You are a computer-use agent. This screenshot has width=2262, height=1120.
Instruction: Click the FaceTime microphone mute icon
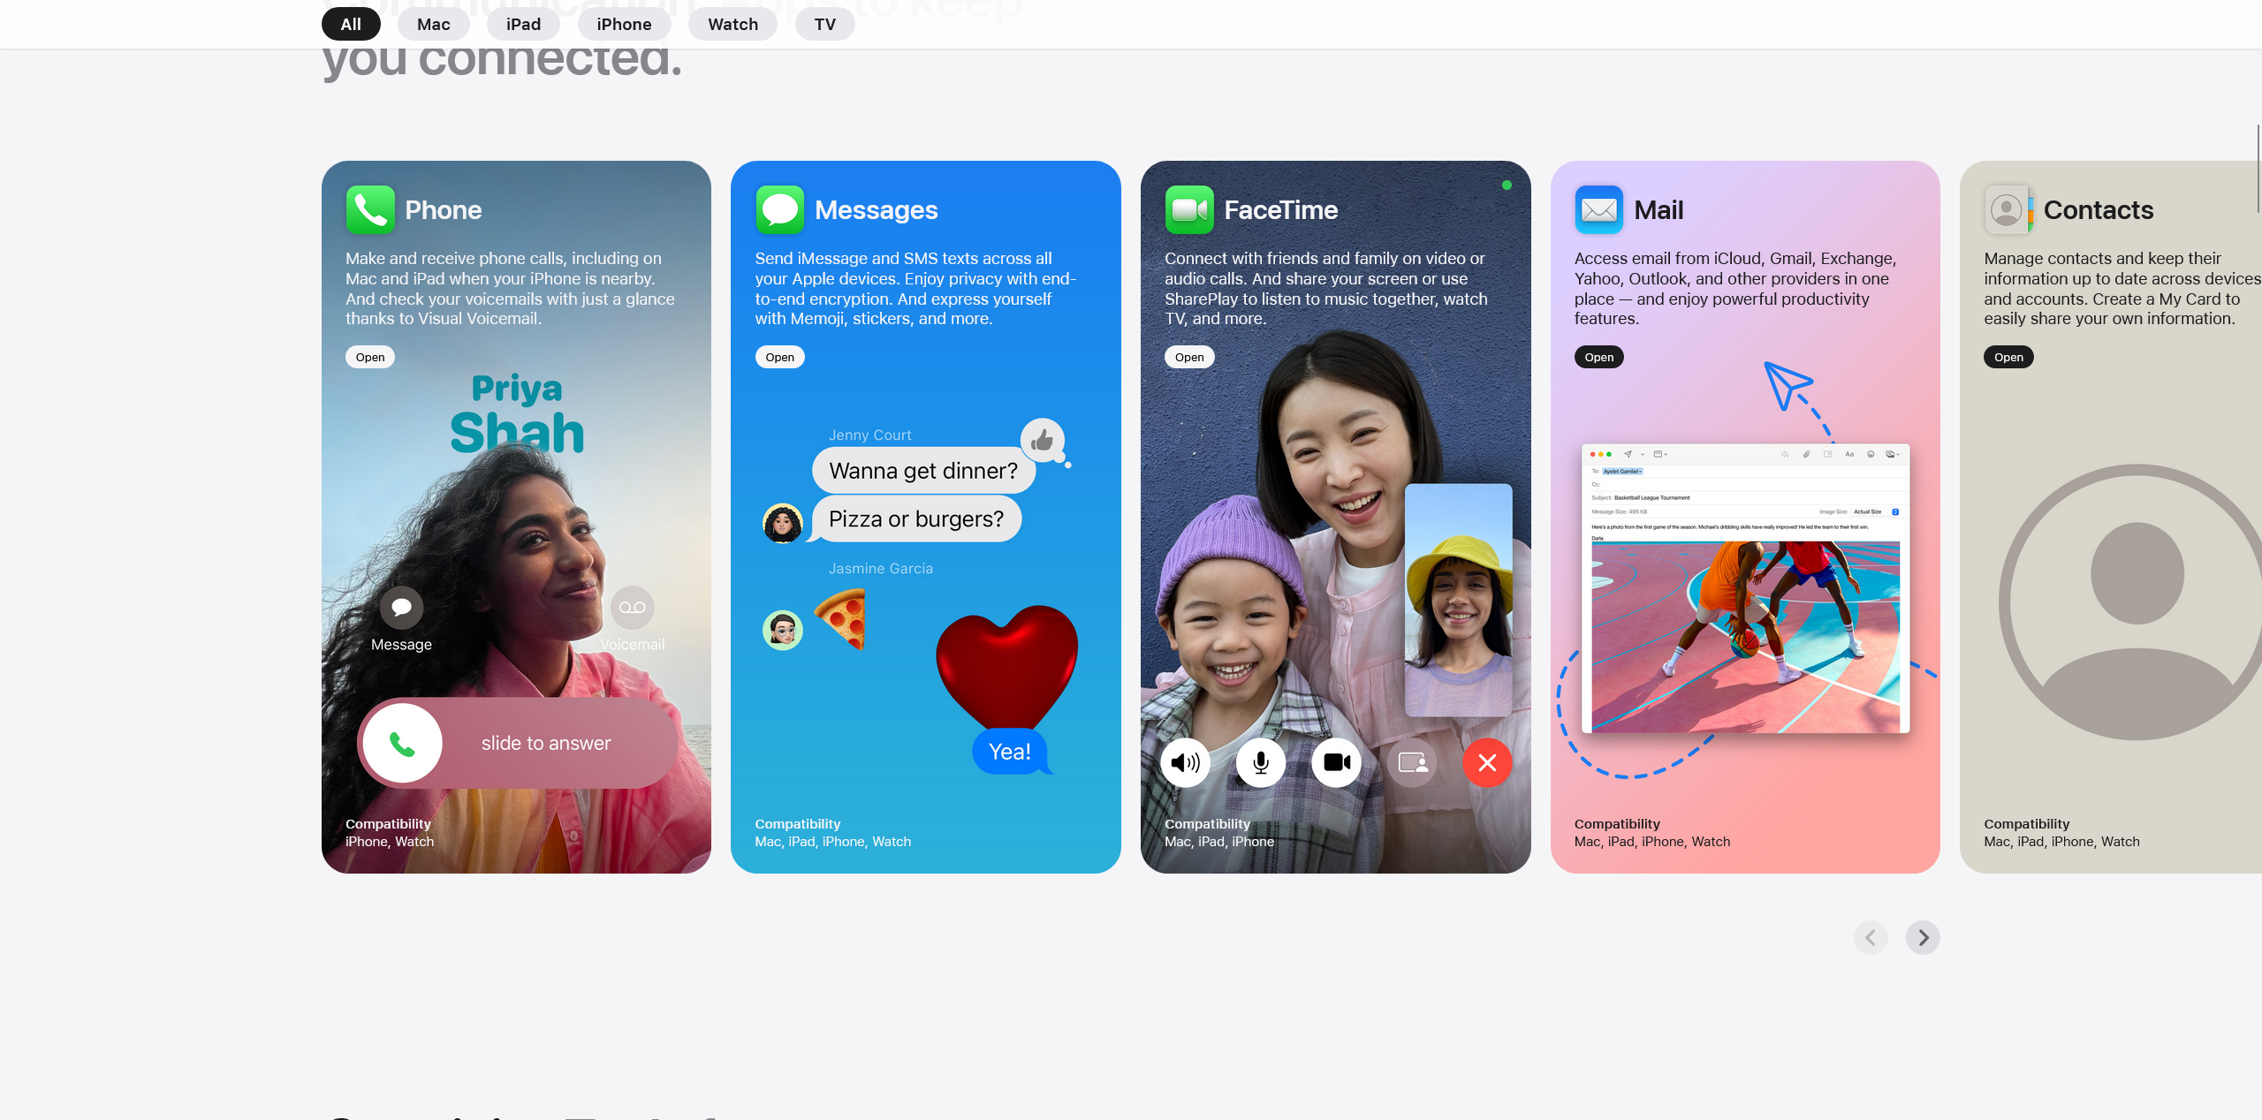pyautogui.click(x=1261, y=762)
